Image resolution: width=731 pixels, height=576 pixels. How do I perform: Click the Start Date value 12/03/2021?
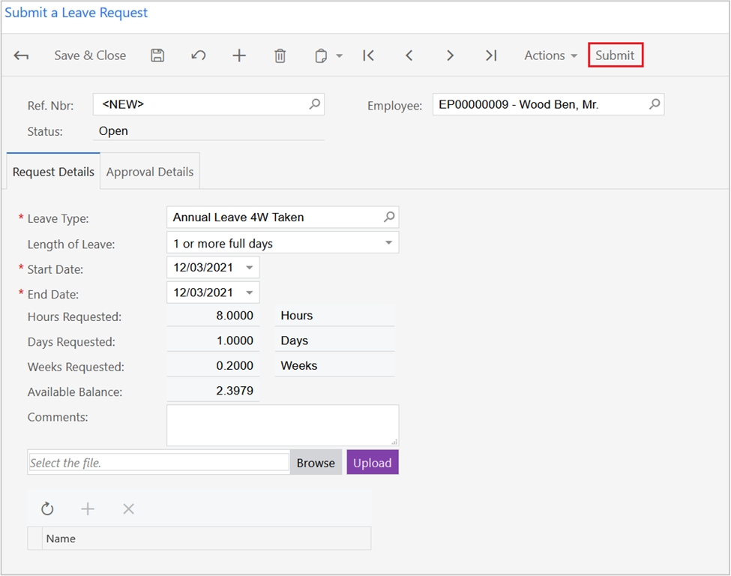point(202,268)
